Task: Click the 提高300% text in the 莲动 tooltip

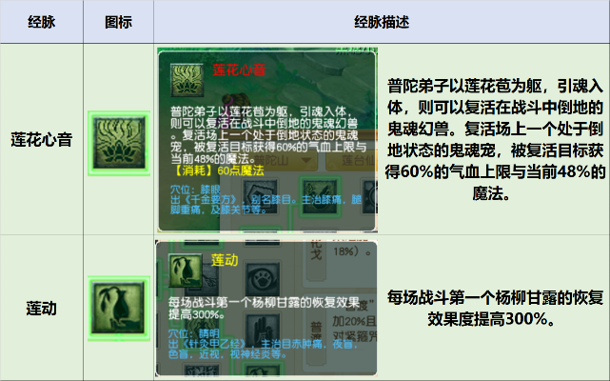Action: (197, 314)
